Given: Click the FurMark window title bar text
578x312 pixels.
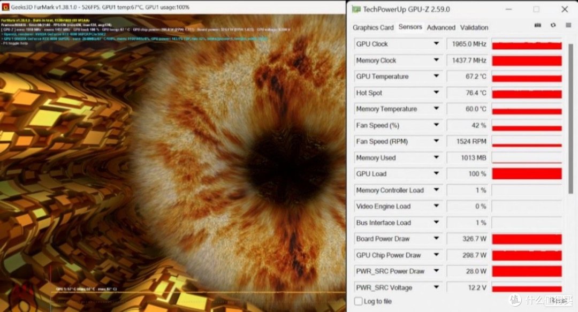Looking at the screenshot, I should 100,7.
